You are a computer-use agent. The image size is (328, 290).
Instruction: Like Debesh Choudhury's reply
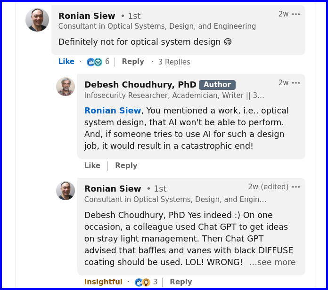92,165
